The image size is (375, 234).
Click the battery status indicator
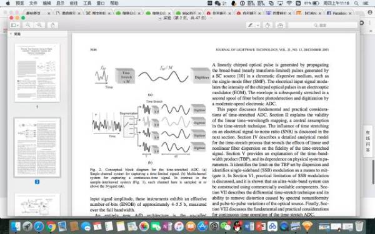(x=312, y=3)
